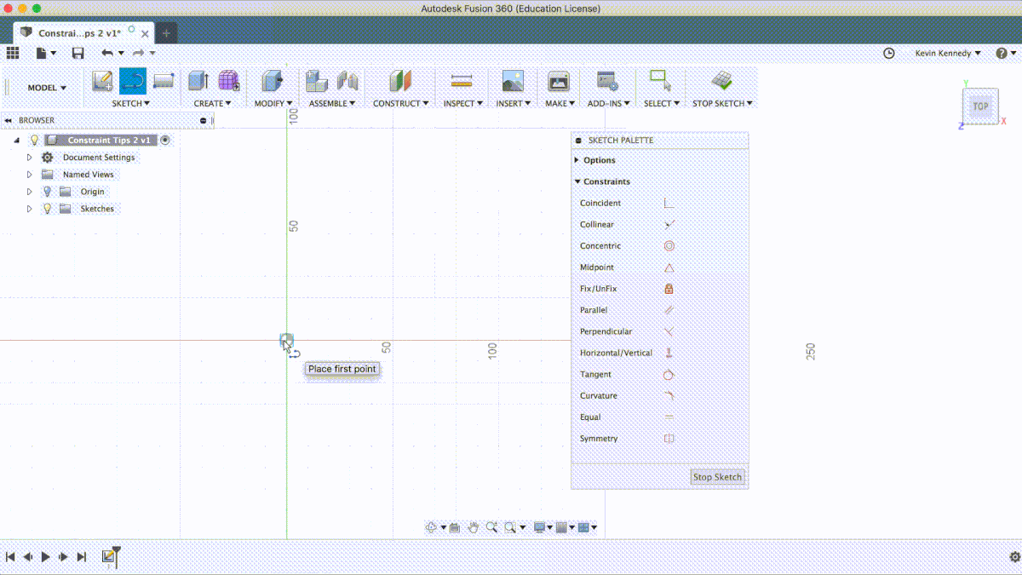Screen dimensions: 1022x575
Task: Click the Make 3D print icon
Action: point(558,81)
